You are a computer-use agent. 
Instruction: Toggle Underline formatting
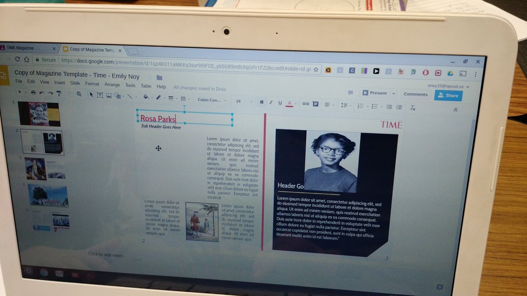point(280,103)
